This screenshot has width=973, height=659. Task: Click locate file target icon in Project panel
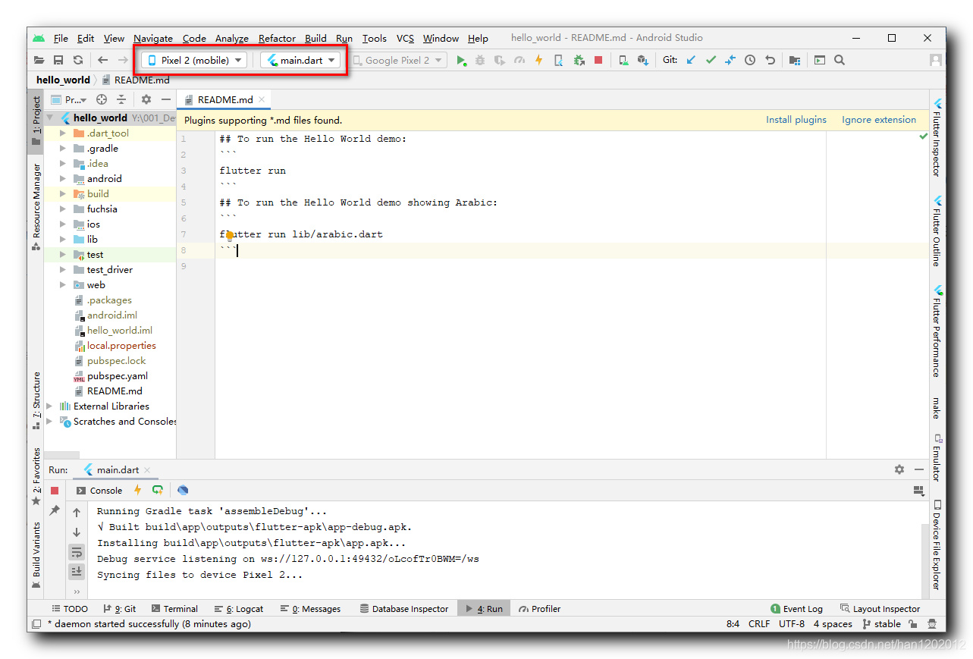point(102,99)
